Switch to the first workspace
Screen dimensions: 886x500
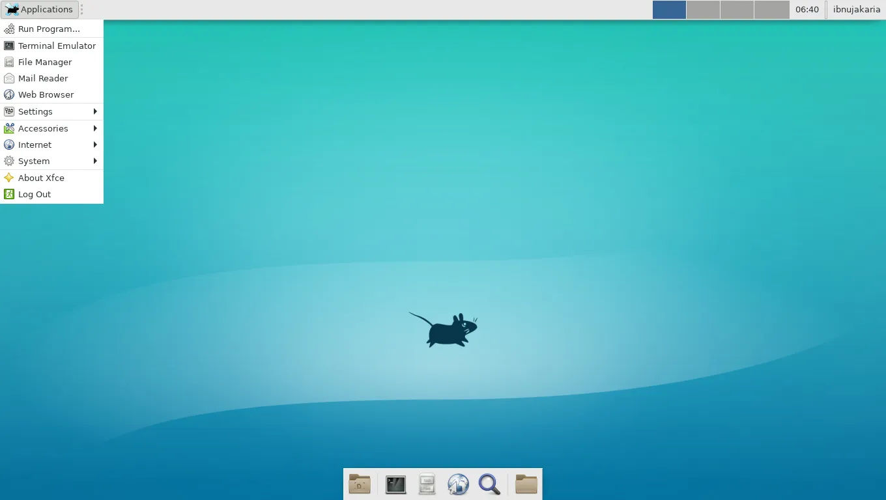tap(669, 9)
